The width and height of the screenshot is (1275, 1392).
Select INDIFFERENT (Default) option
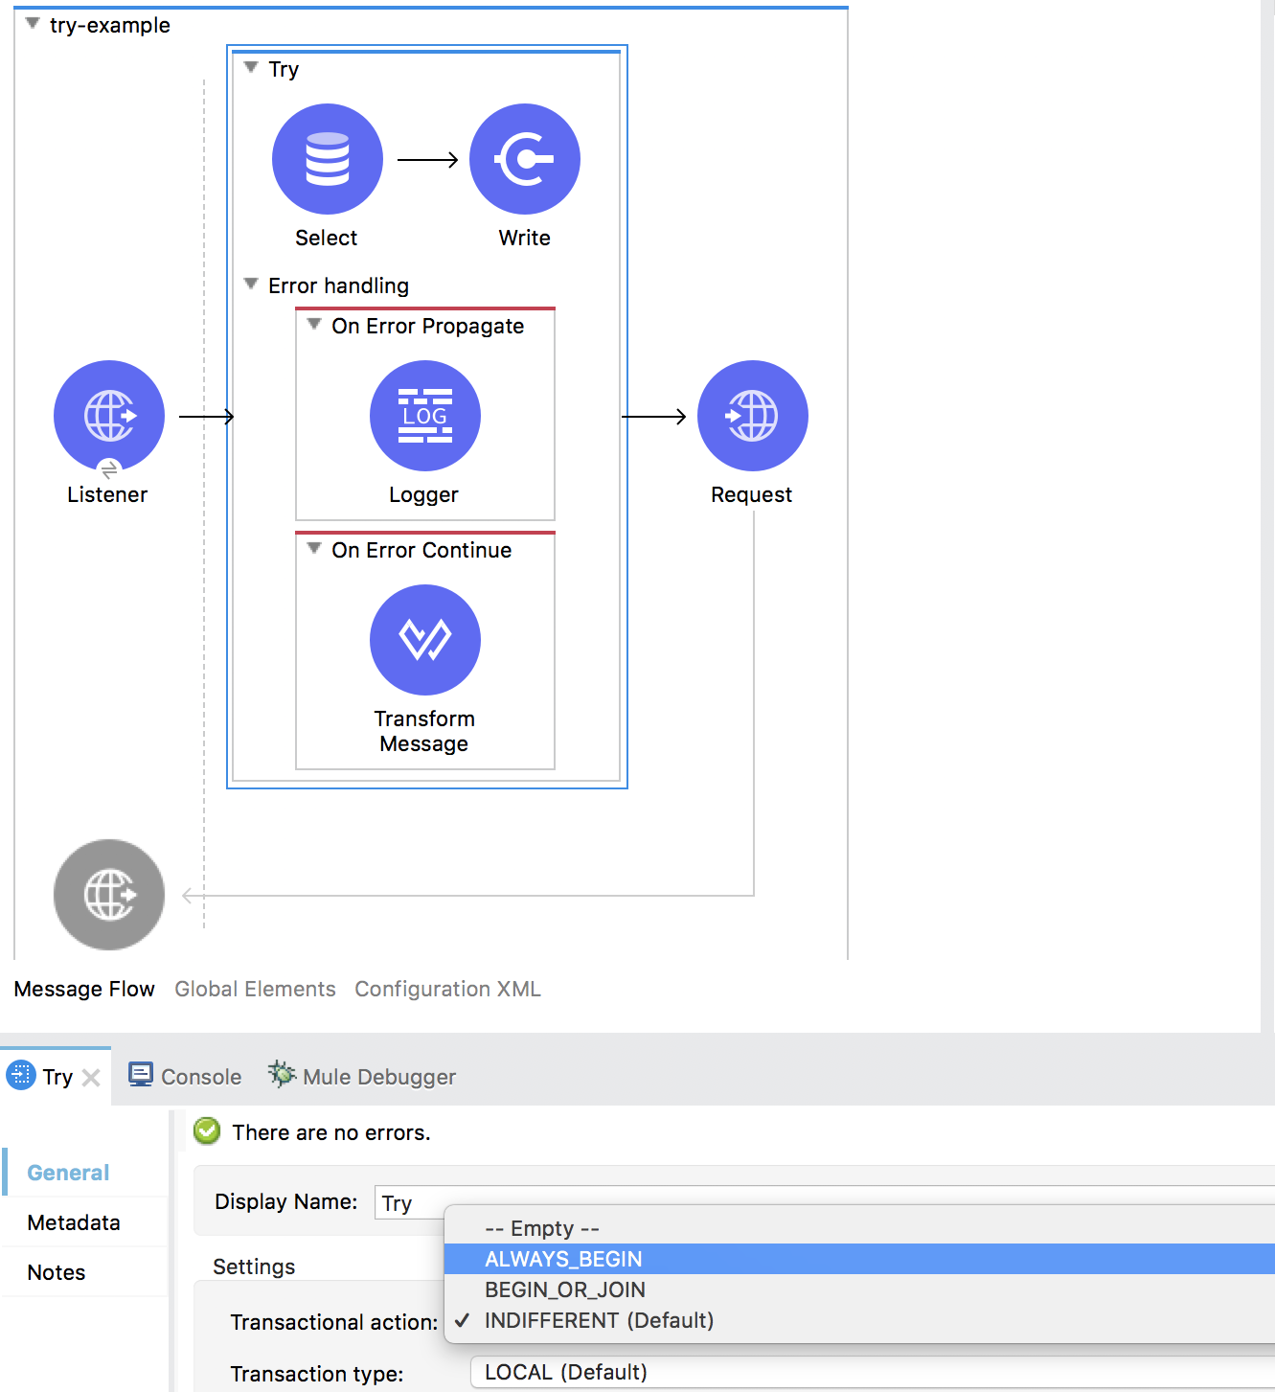(x=599, y=1320)
